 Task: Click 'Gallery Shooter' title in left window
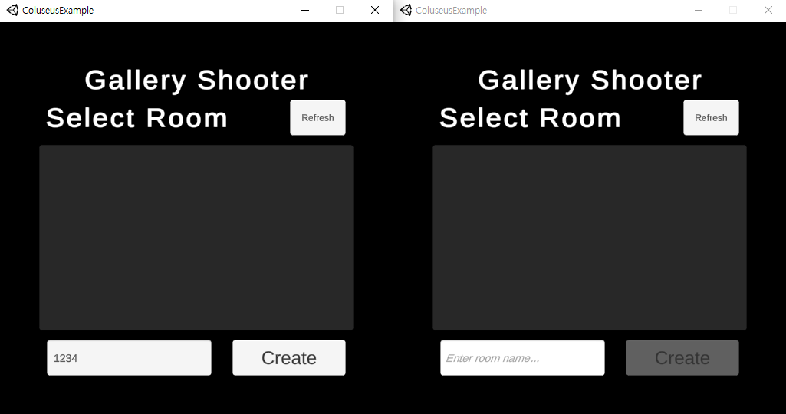coord(196,80)
